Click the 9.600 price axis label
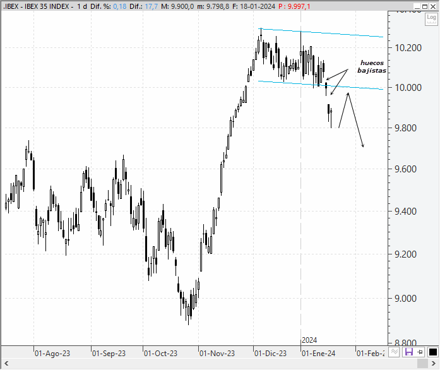440x370 pixels. click(x=405, y=169)
